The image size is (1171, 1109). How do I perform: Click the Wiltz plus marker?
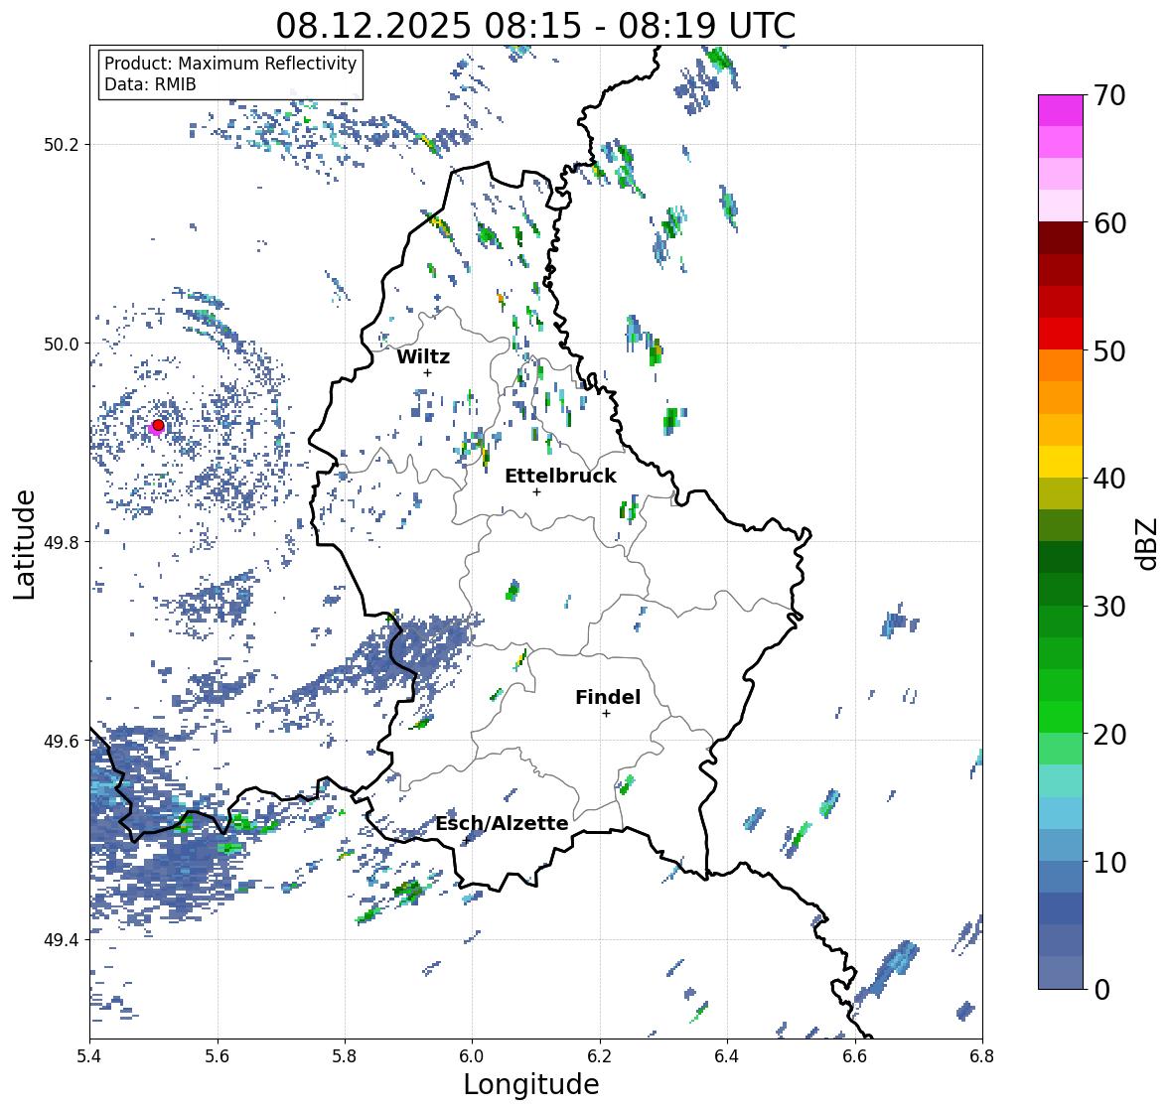click(427, 372)
